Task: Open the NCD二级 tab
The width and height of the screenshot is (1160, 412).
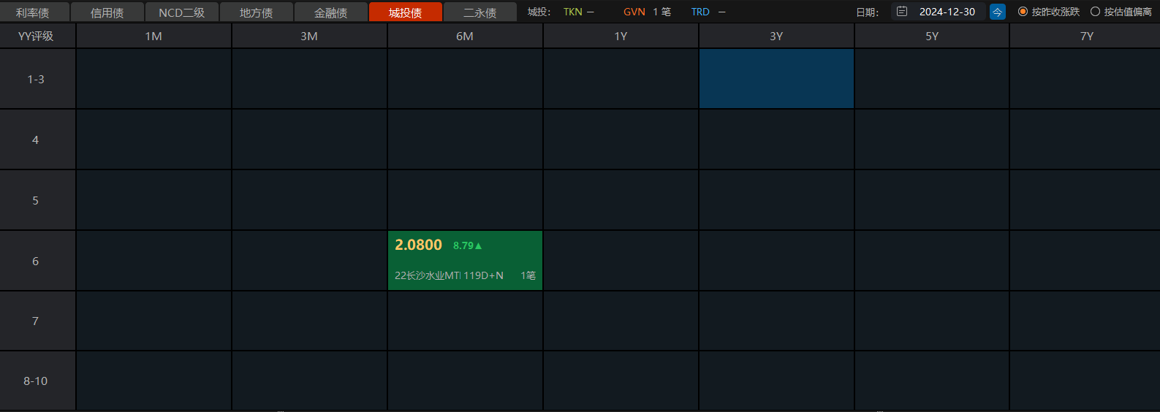Action: [181, 12]
